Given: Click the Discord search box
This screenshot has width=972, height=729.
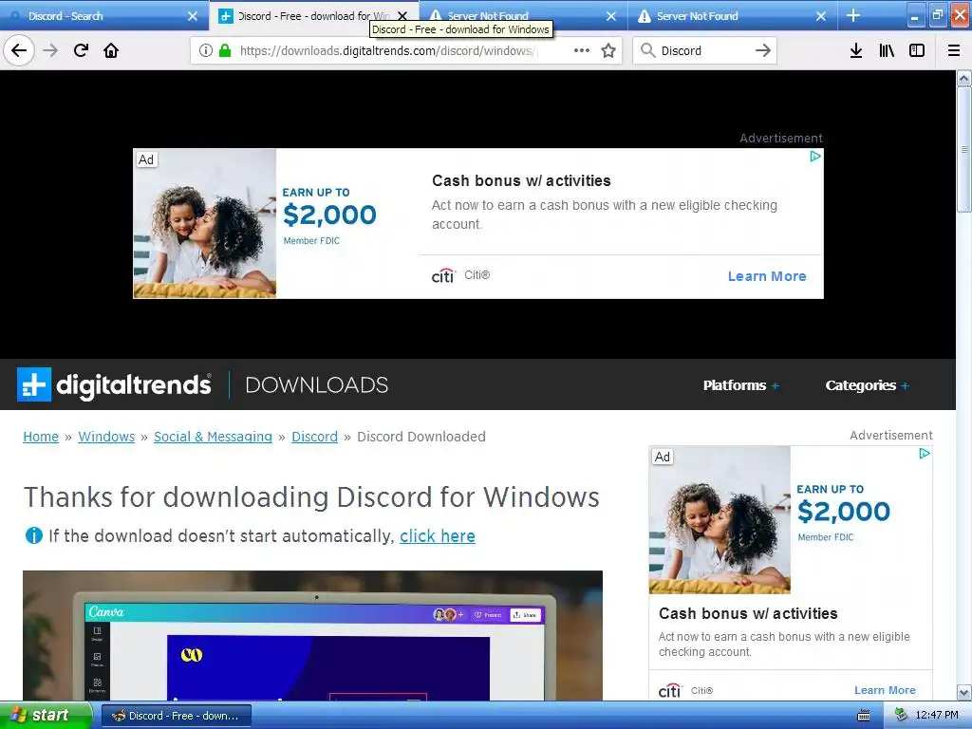Looking at the screenshot, I should [x=703, y=50].
